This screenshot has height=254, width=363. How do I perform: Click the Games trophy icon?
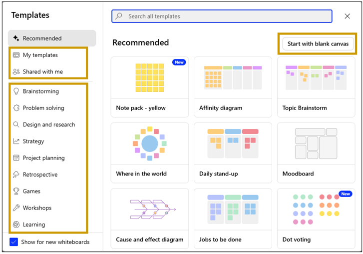click(x=16, y=191)
